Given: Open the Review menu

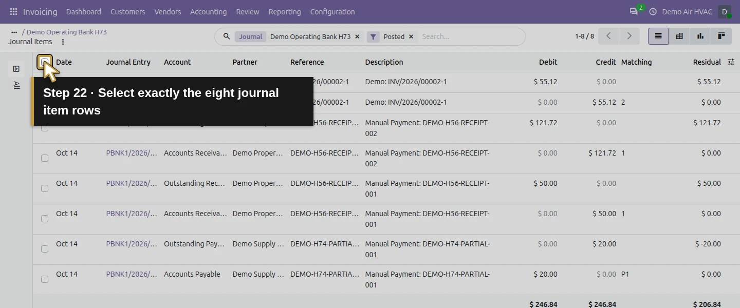Looking at the screenshot, I should [248, 11].
